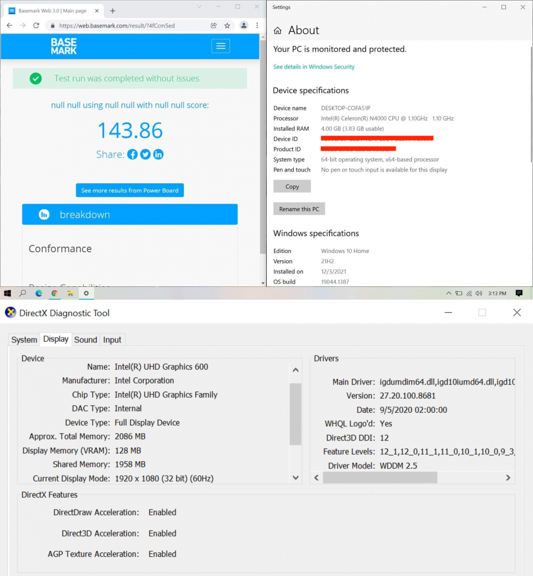This screenshot has height=576, width=533.
Task: Click the padlock site info icon
Action: (x=52, y=26)
